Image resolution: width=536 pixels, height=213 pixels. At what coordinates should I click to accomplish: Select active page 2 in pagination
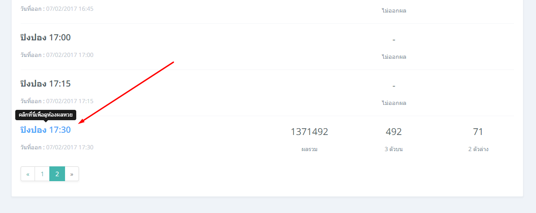click(x=57, y=174)
